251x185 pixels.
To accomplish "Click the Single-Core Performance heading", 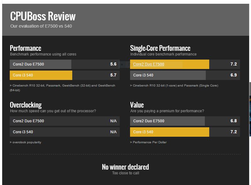I will 160,48.
